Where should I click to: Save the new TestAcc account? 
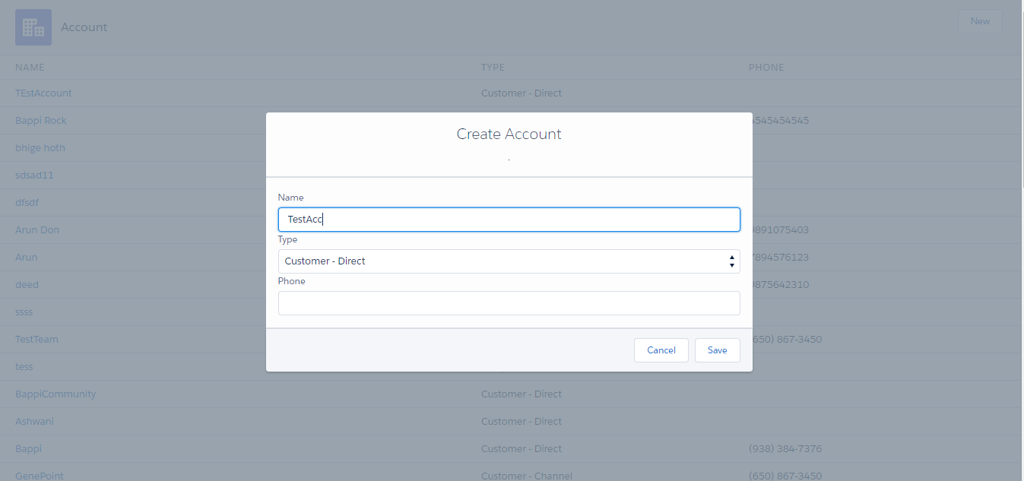pyautogui.click(x=717, y=350)
